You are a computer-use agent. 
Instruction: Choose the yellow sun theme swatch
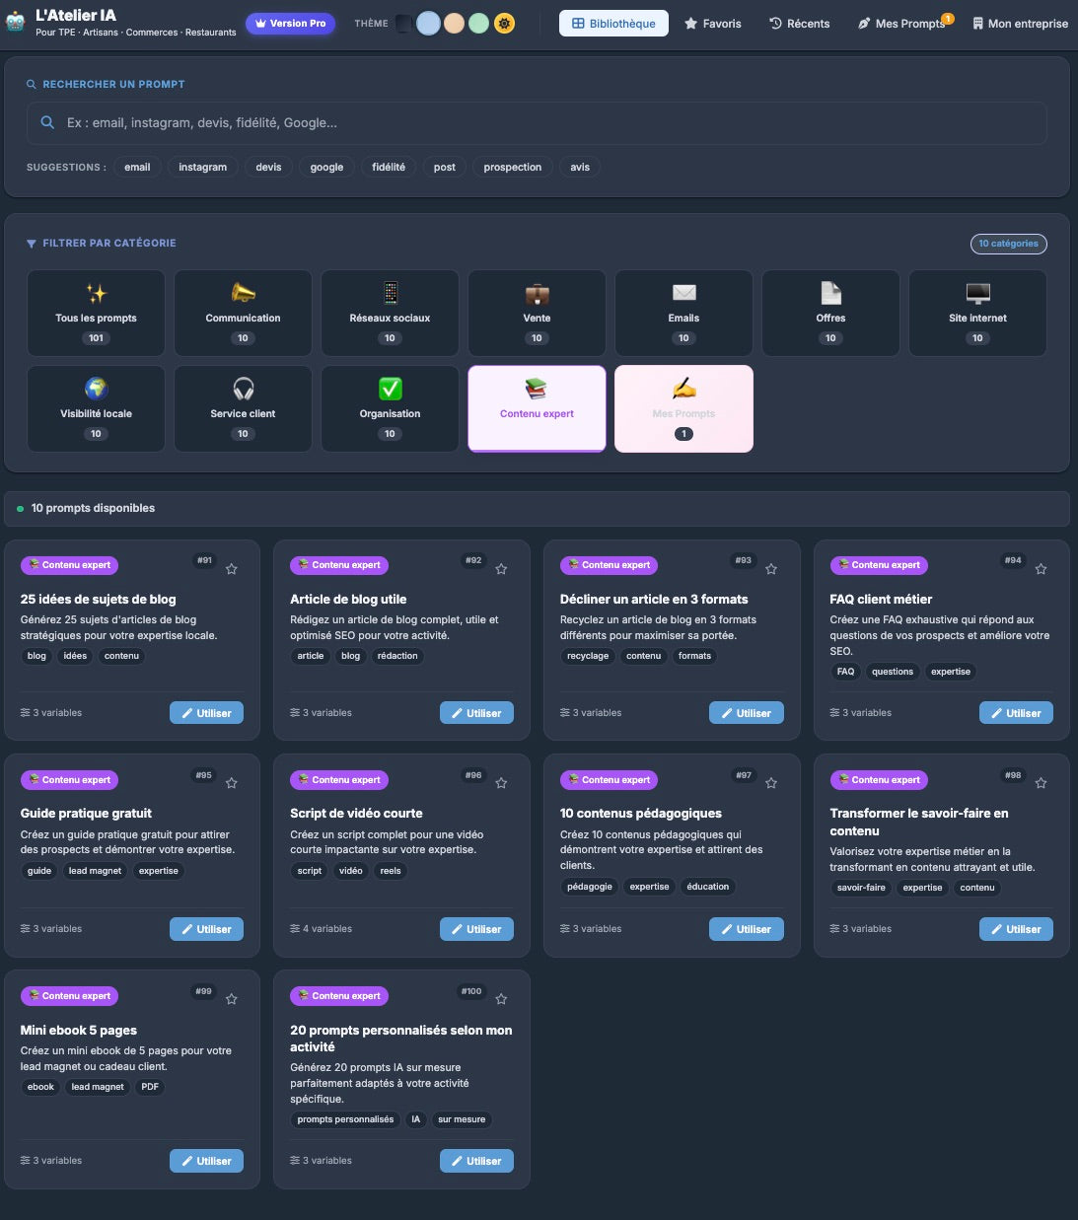[504, 23]
